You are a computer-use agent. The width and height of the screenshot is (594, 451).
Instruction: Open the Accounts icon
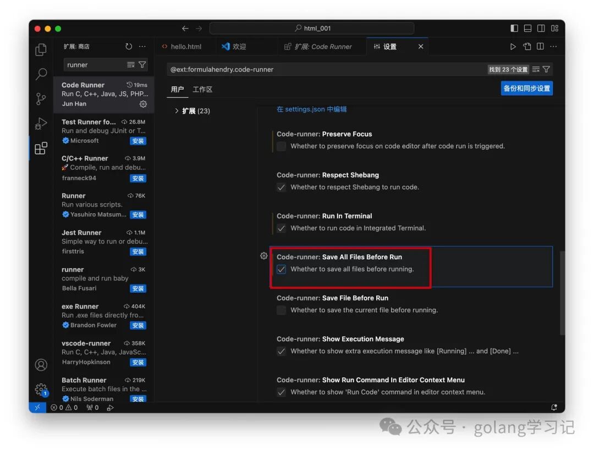tap(41, 365)
